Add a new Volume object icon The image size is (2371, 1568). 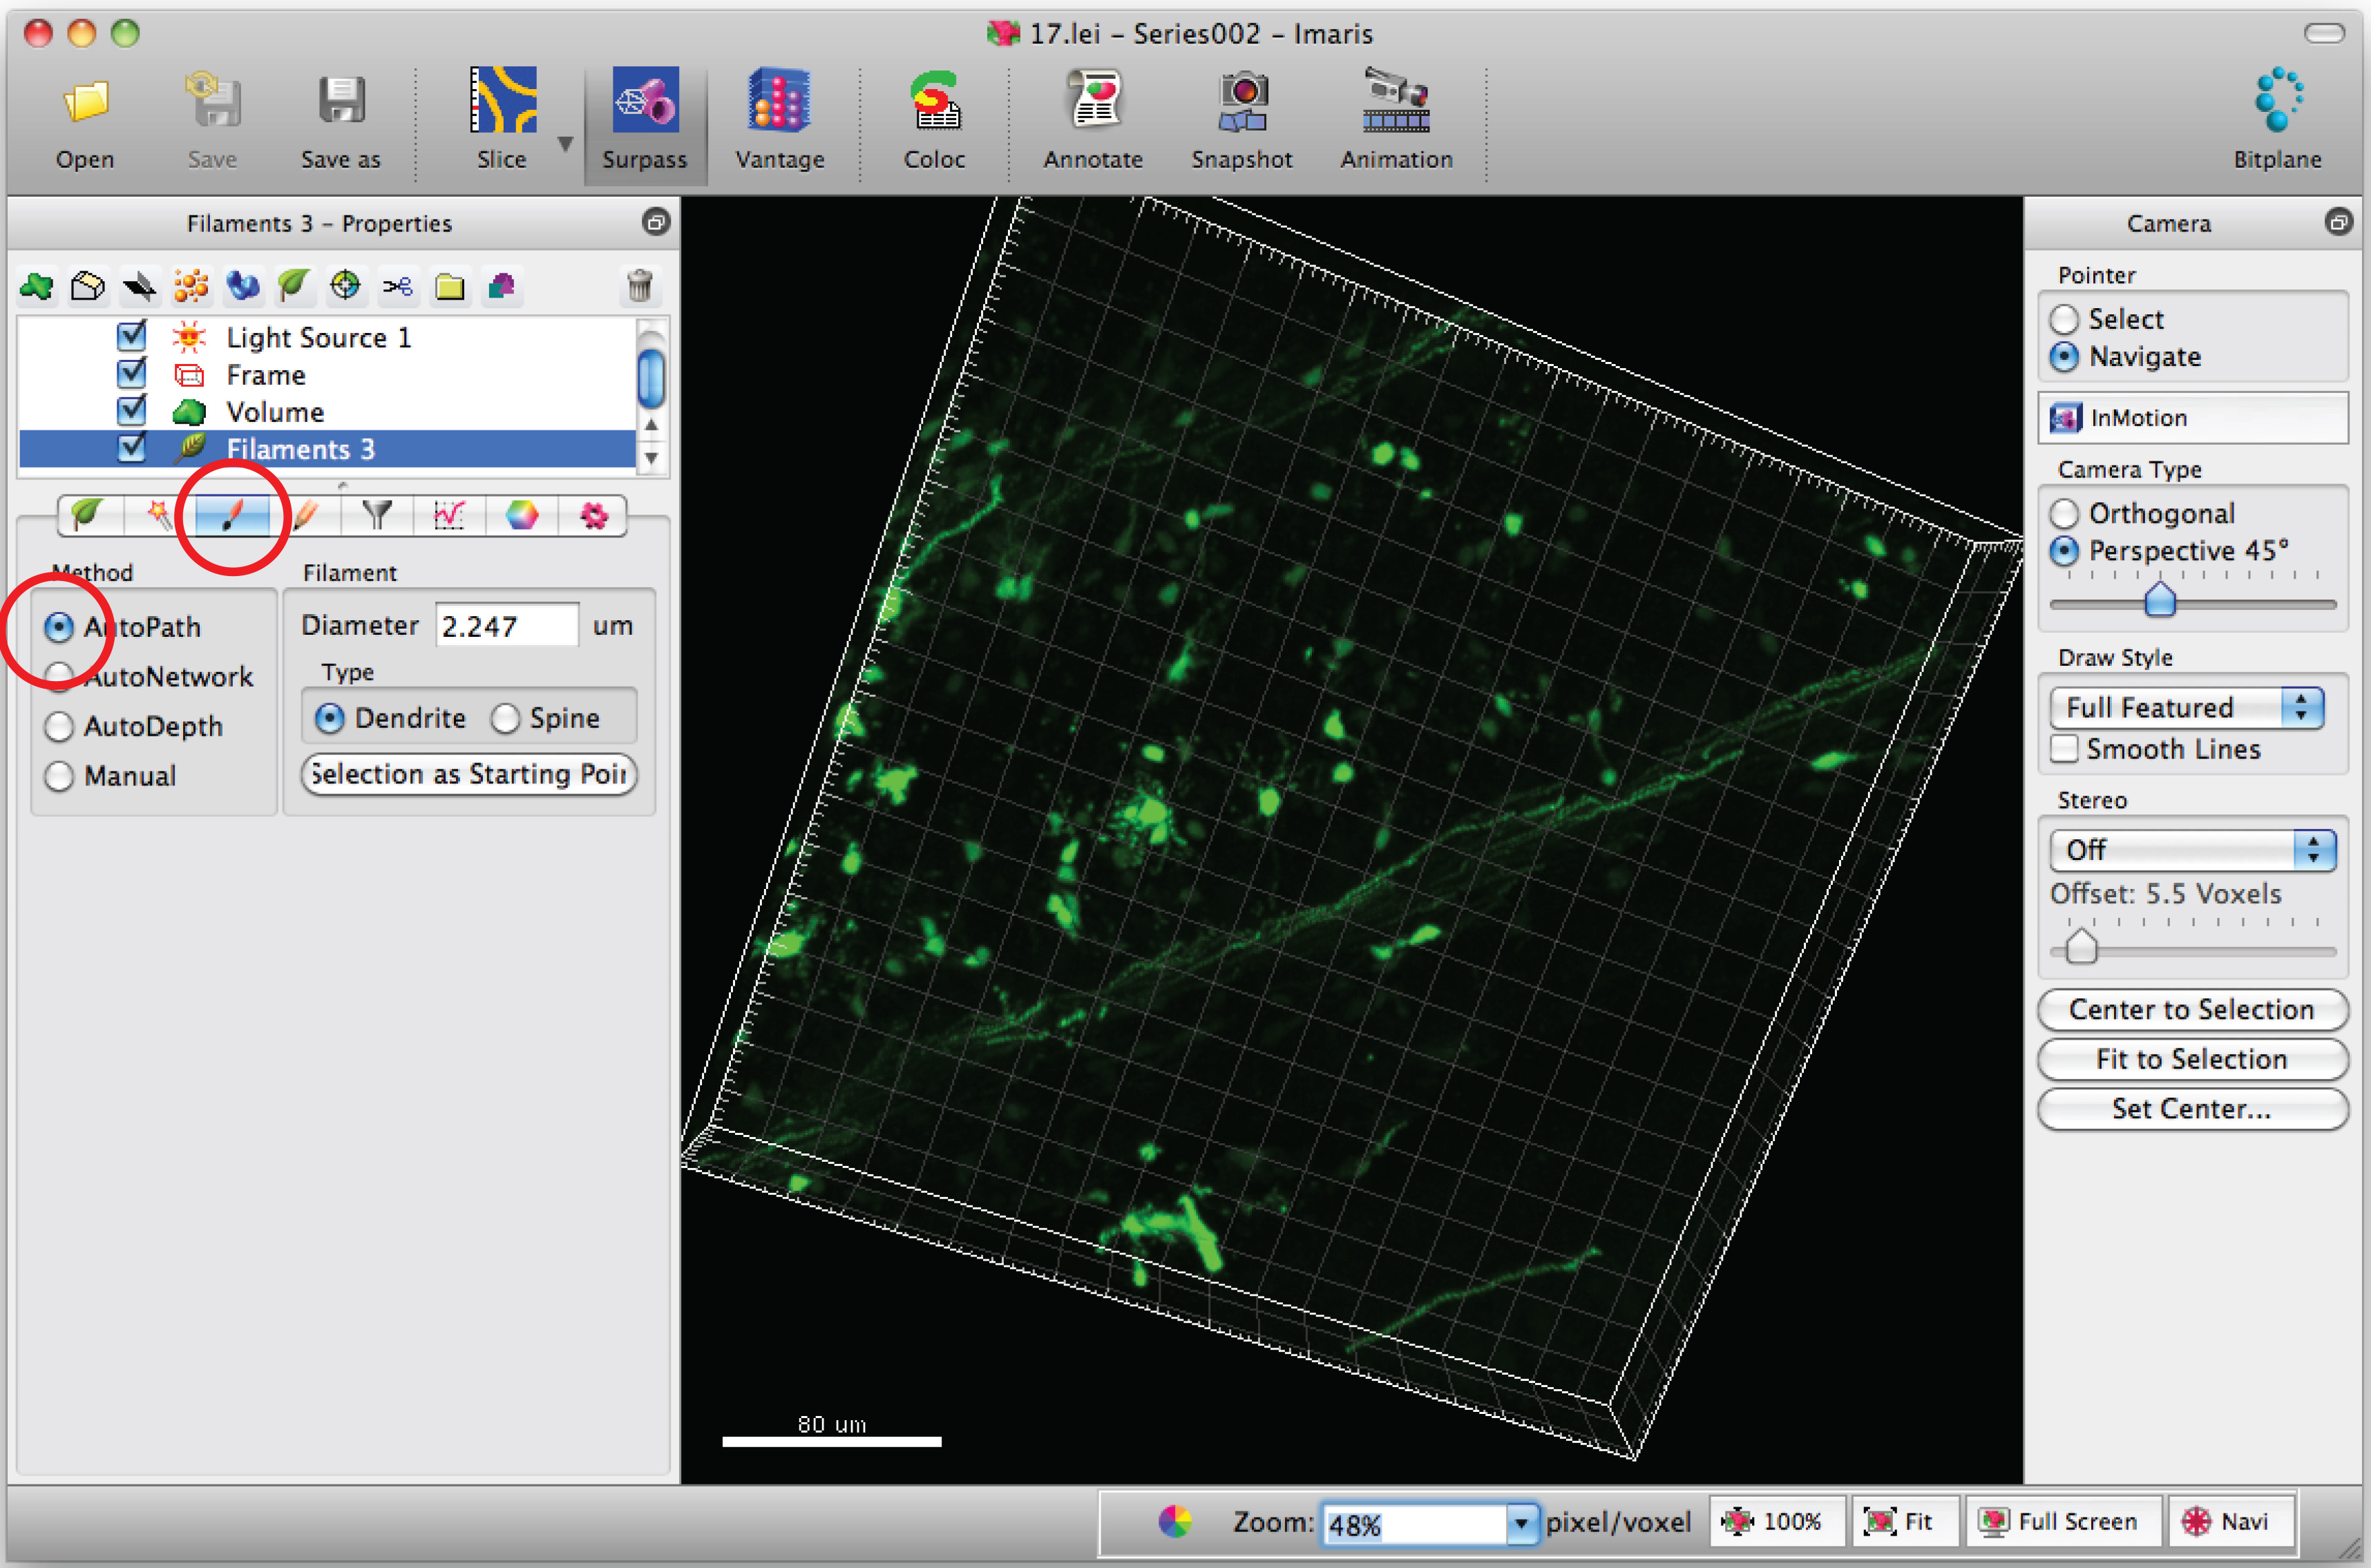coord(37,287)
